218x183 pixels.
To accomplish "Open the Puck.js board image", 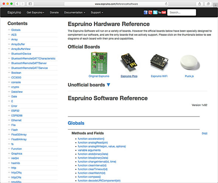I will coord(190,62).
